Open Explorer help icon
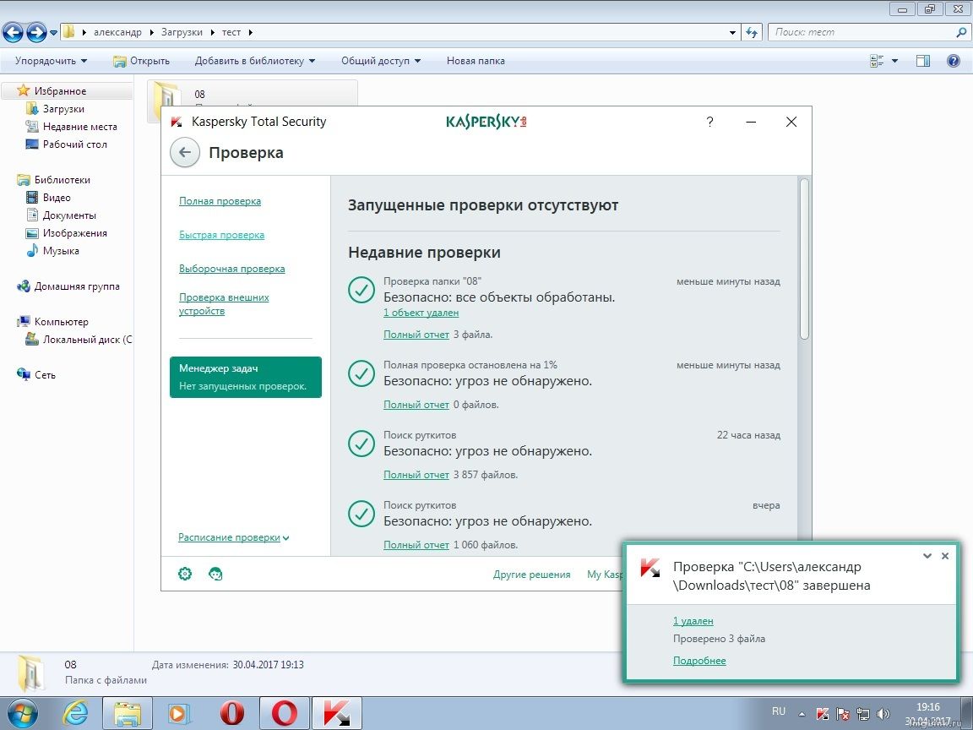The width and height of the screenshot is (973, 730). pyautogui.click(x=954, y=61)
